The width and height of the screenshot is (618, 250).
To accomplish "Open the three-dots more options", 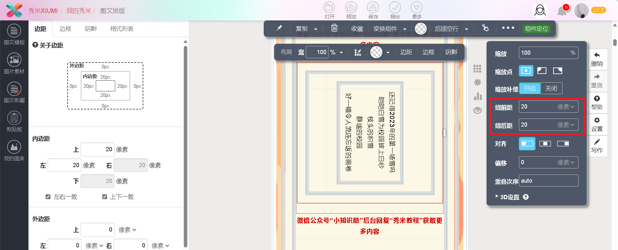I will (508, 28).
